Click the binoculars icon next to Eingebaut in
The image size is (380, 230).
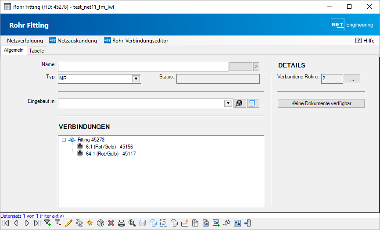click(x=240, y=103)
